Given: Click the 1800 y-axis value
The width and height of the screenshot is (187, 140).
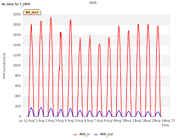Looking at the screenshot, I should click(17, 24).
